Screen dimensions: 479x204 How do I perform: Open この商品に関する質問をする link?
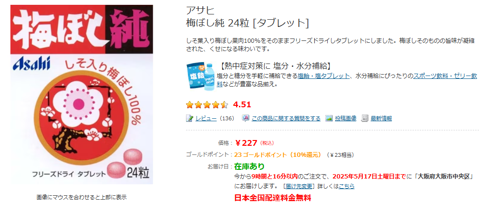click(286, 119)
